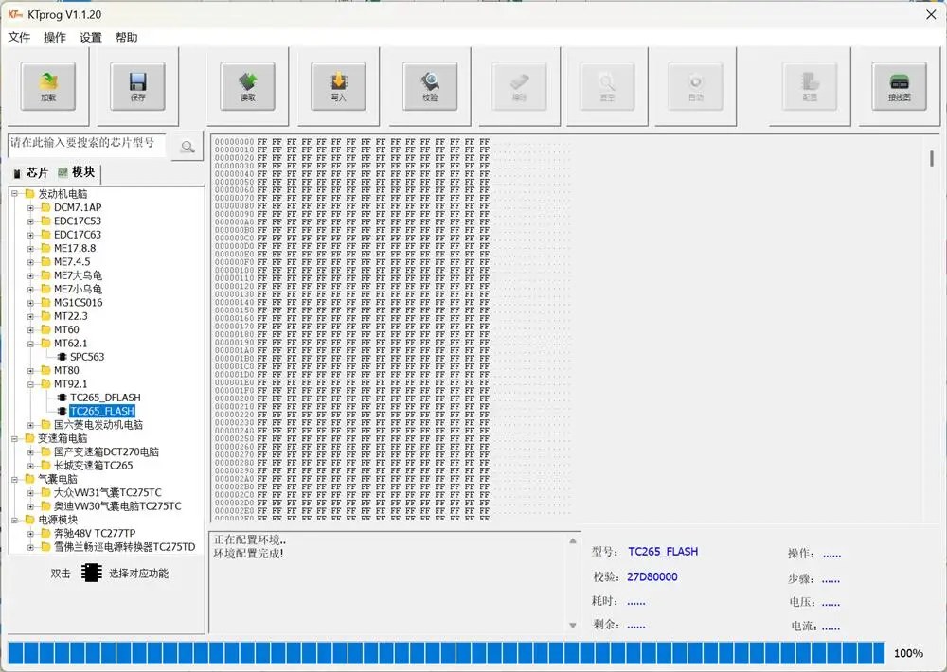Collapse the MT92.1 tree node

[x=30, y=384]
